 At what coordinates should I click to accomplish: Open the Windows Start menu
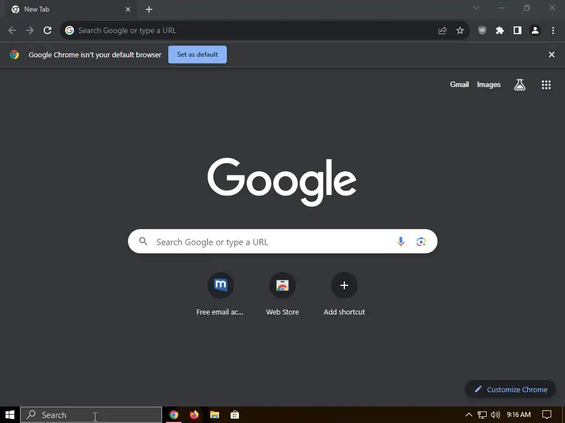[10, 415]
